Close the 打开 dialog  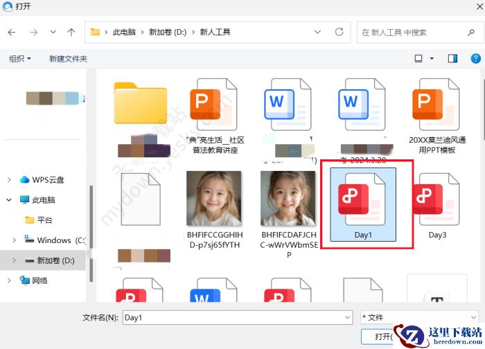(x=479, y=6)
